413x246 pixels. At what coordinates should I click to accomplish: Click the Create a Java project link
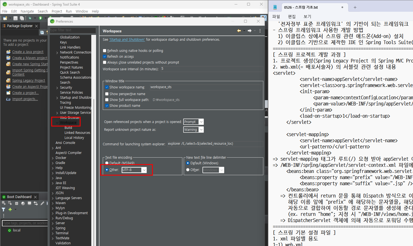[x=28, y=52]
